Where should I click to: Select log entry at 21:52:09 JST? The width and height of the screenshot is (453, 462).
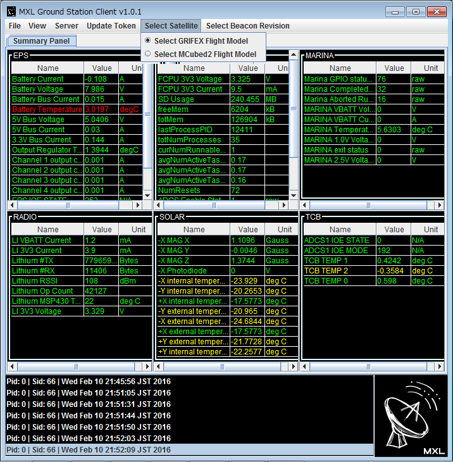pyautogui.click(x=190, y=450)
